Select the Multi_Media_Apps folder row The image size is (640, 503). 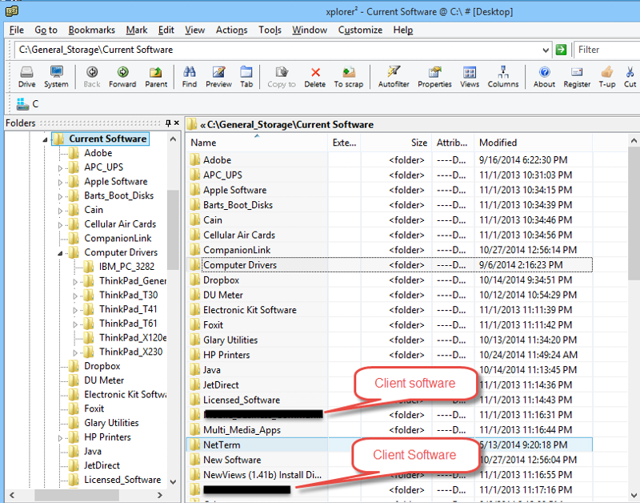click(x=390, y=430)
